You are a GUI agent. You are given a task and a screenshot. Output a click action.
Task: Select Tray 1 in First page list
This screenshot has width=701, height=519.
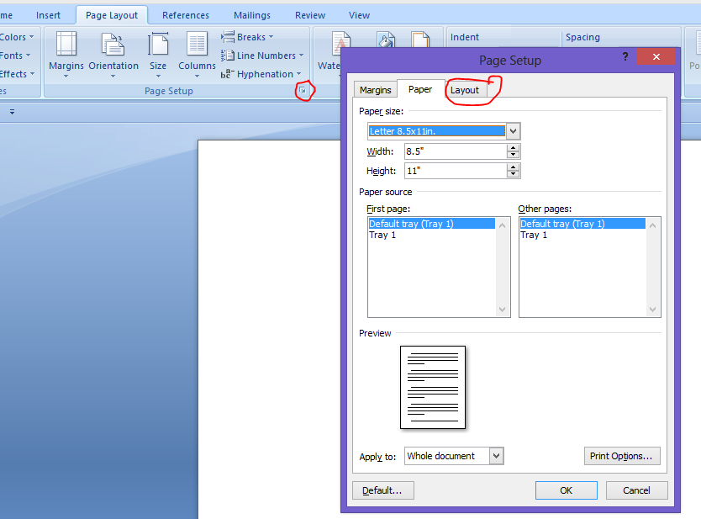[382, 236]
